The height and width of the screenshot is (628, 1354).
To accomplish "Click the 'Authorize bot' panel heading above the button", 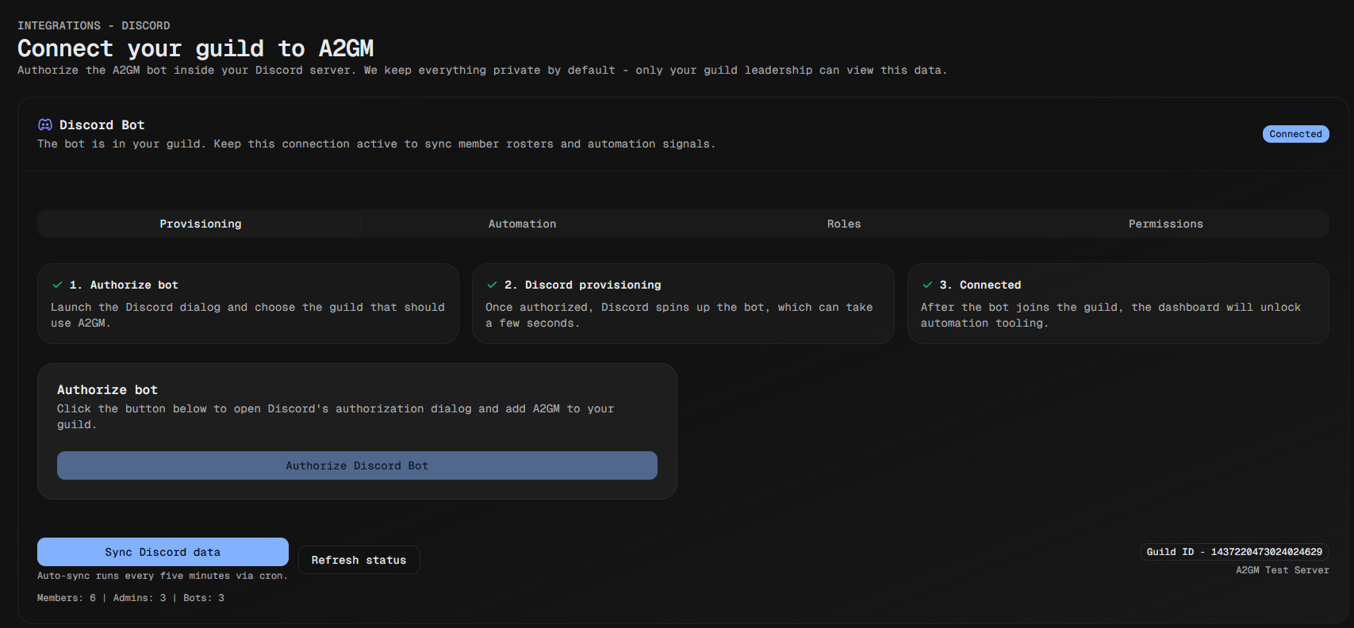I will point(107,389).
